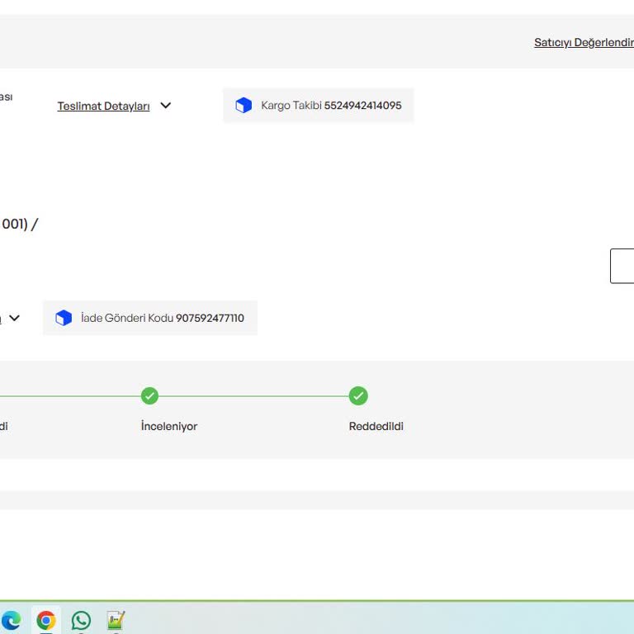Click the Reddedildi status label

tap(376, 426)
